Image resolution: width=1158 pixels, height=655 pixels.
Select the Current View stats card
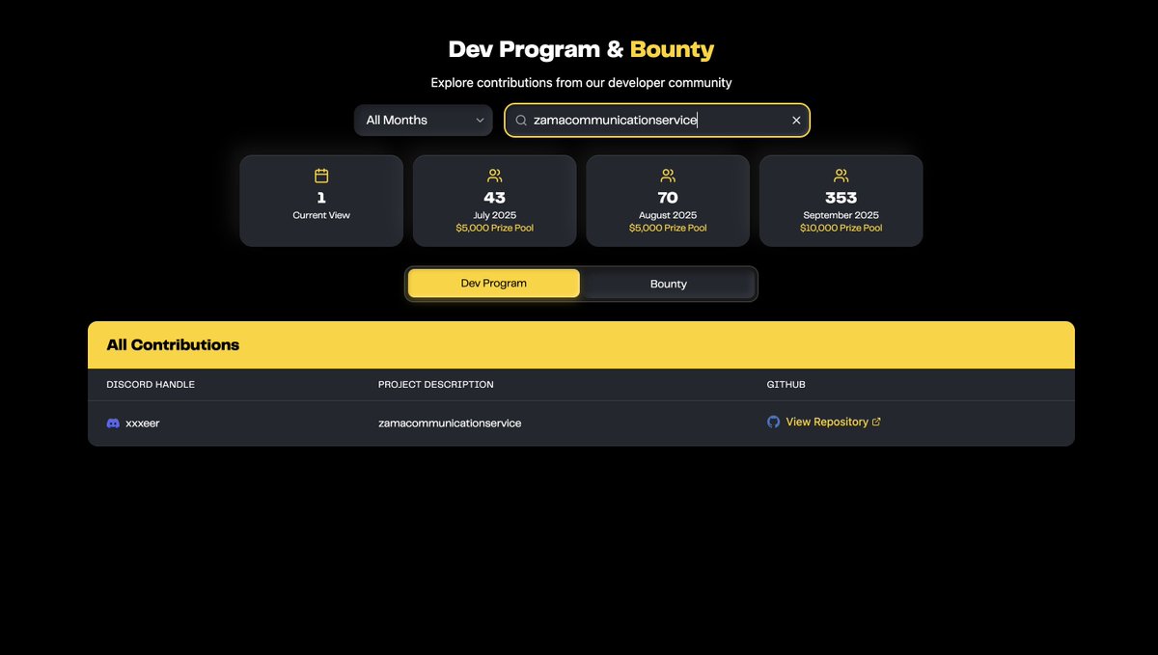[x=321, y=201]
